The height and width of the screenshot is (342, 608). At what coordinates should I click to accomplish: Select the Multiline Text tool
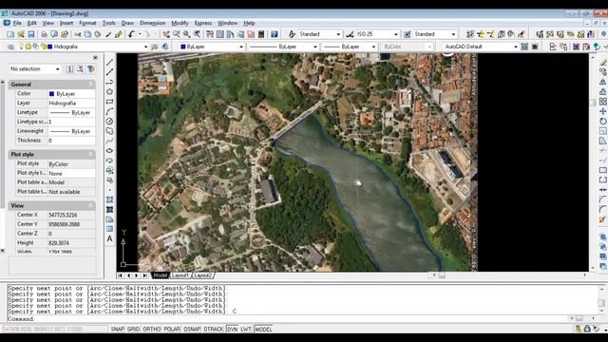(110, 238)
